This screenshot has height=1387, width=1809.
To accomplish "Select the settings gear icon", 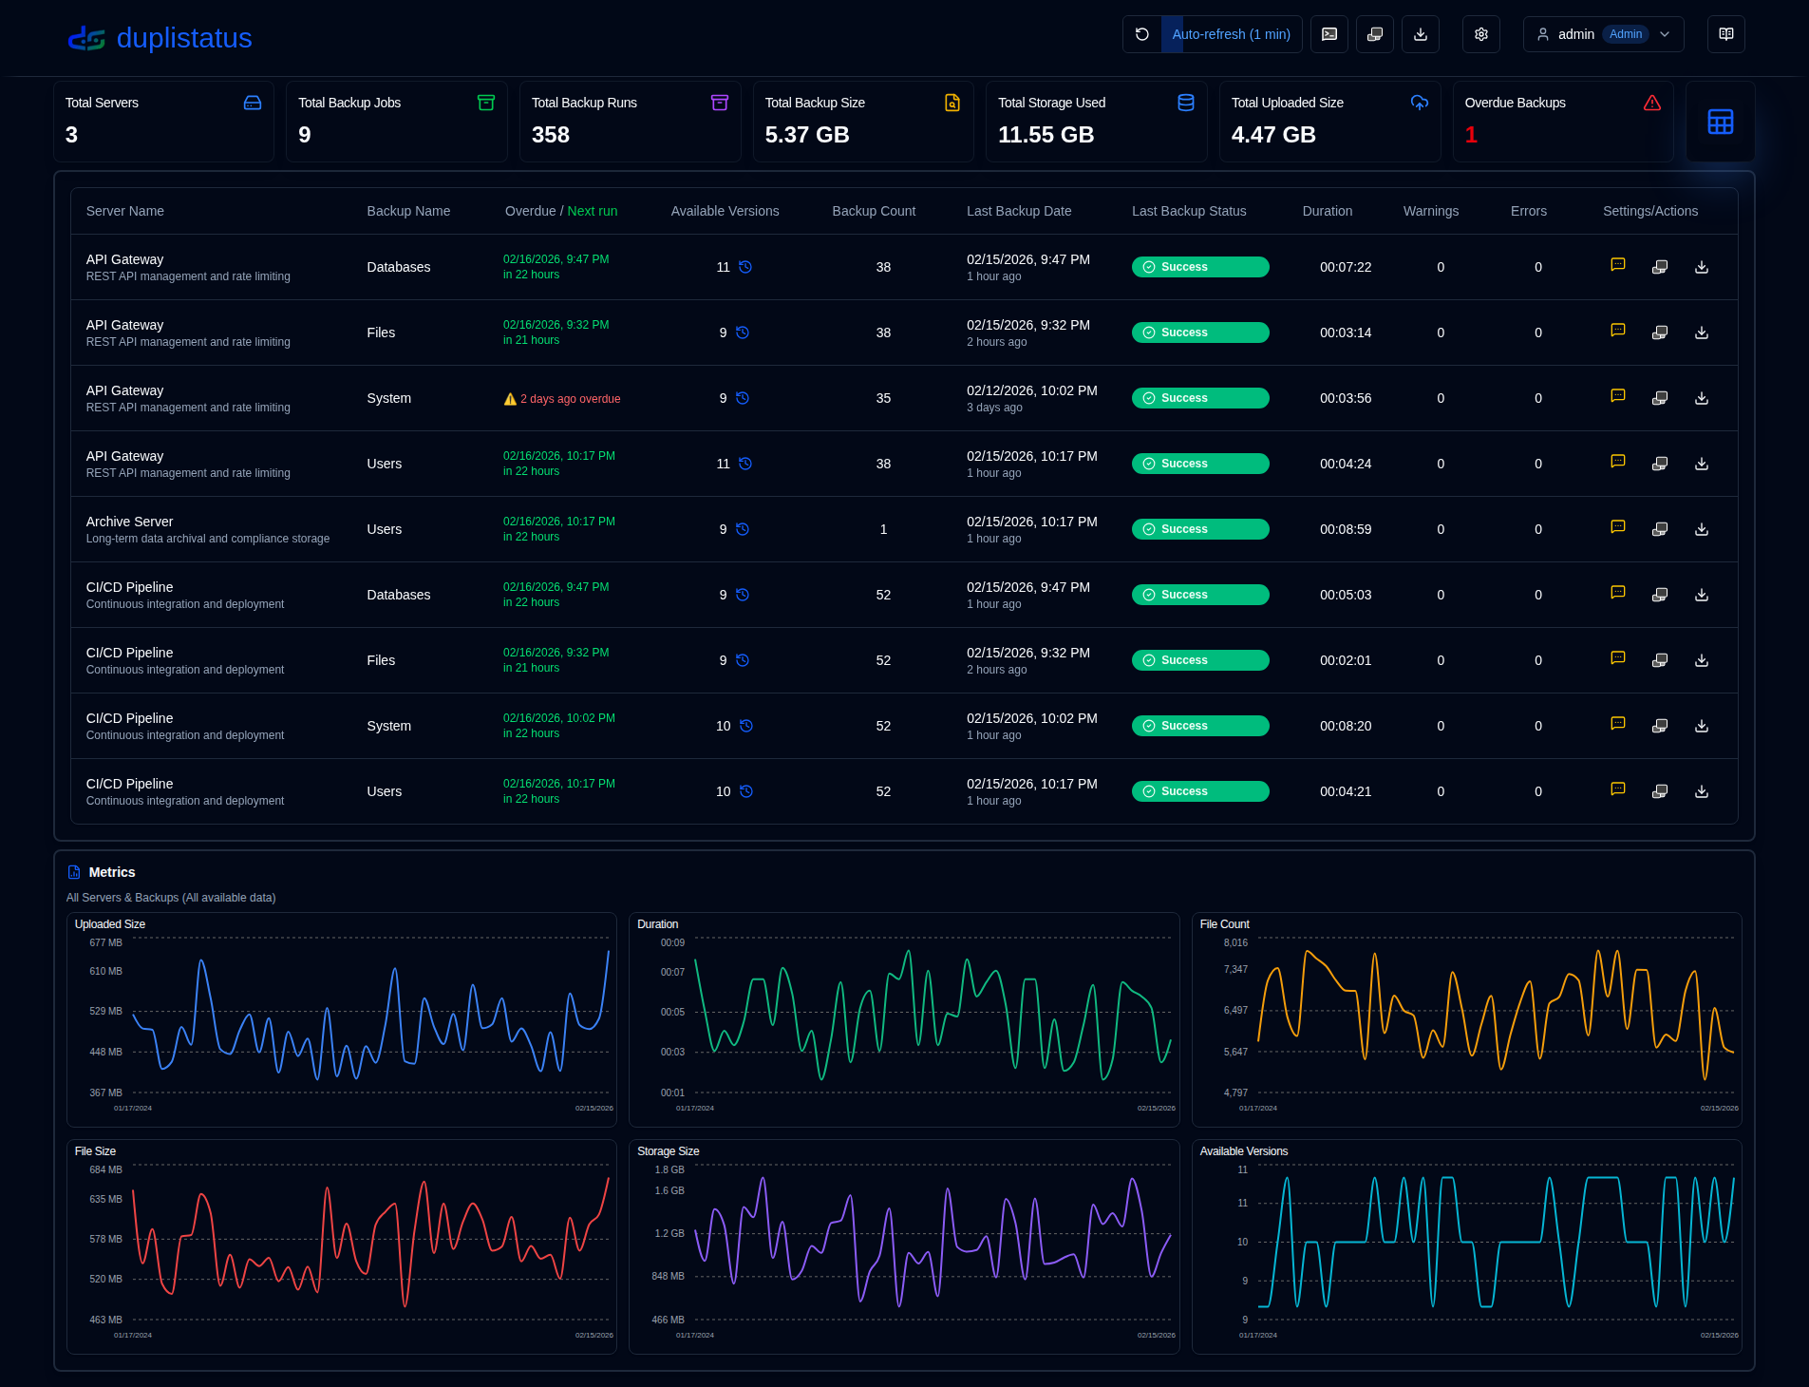I will pos(1479,34).
